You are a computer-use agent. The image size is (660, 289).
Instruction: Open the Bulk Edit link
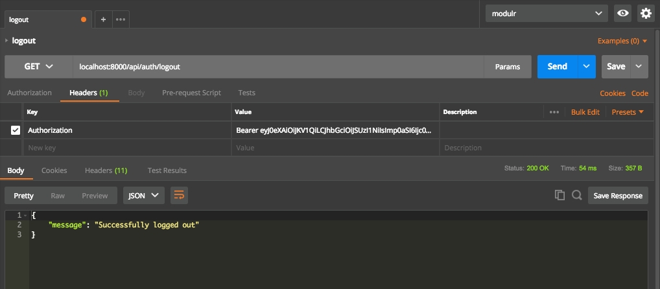coord(585,112)
